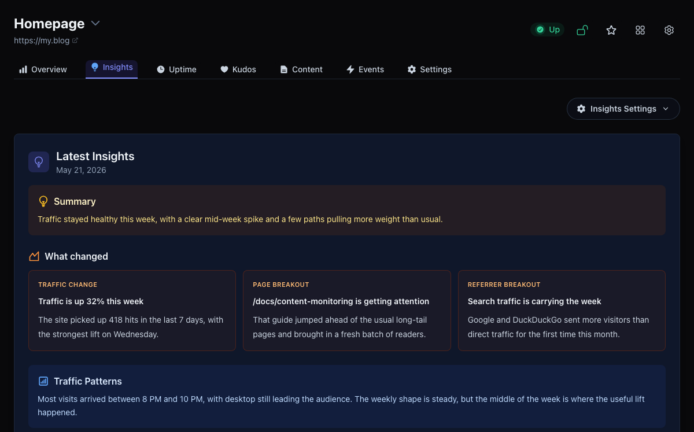Viewport: 694px width, 432px height.
Task: Expand the Homepage site chevron
Action: (95, 23)
